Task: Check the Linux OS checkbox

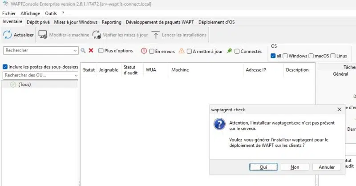Action: point(333,56)
